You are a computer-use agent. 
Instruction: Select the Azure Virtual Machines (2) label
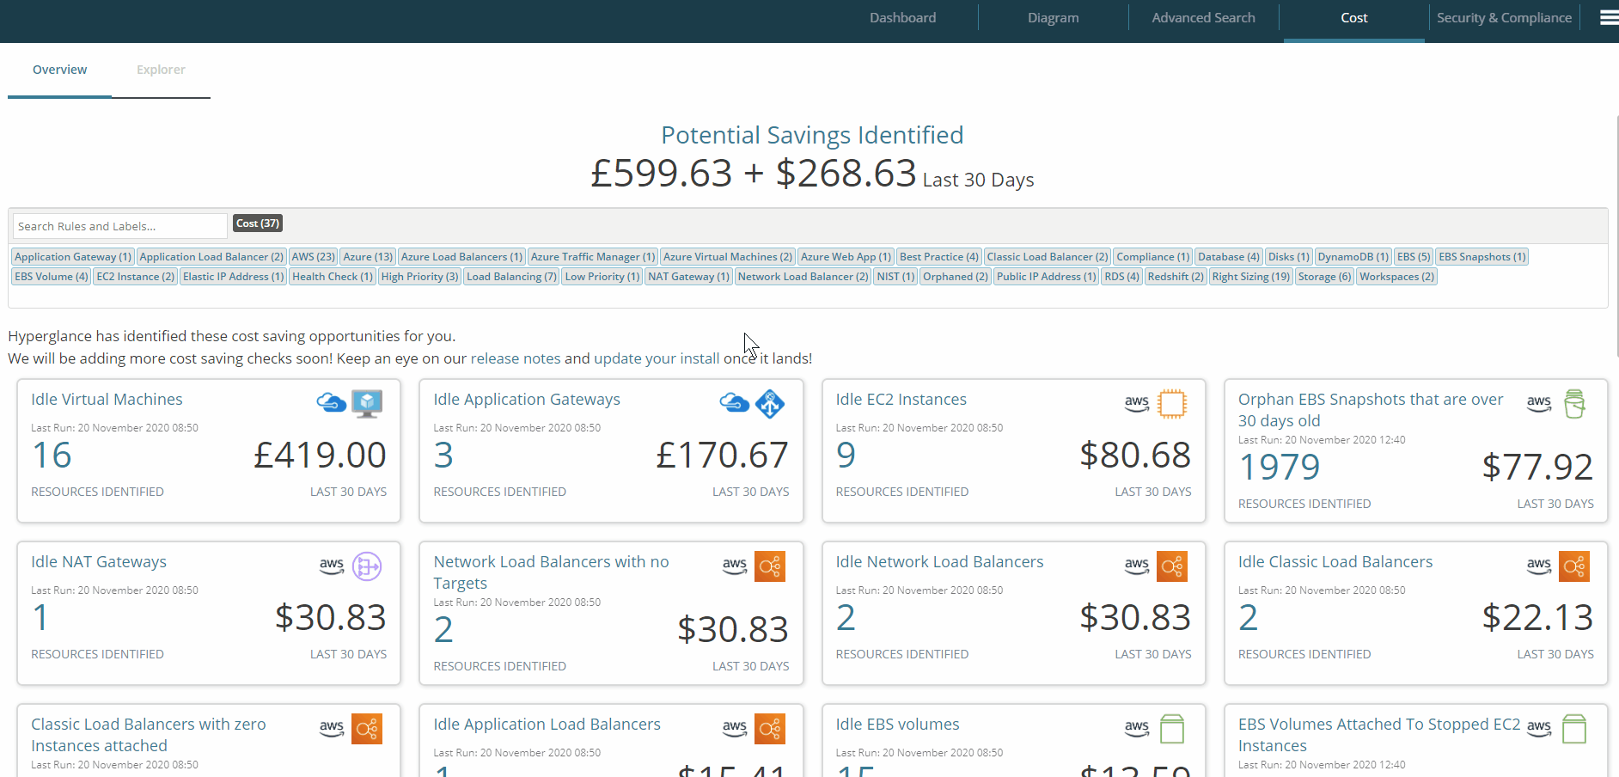(x=728, y=256)
